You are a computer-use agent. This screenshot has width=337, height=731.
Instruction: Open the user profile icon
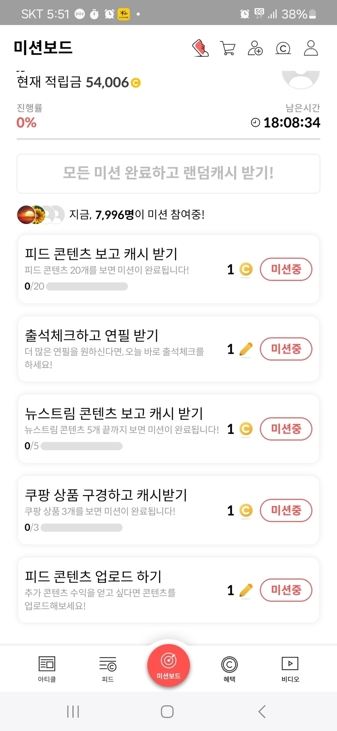point(311,48)
